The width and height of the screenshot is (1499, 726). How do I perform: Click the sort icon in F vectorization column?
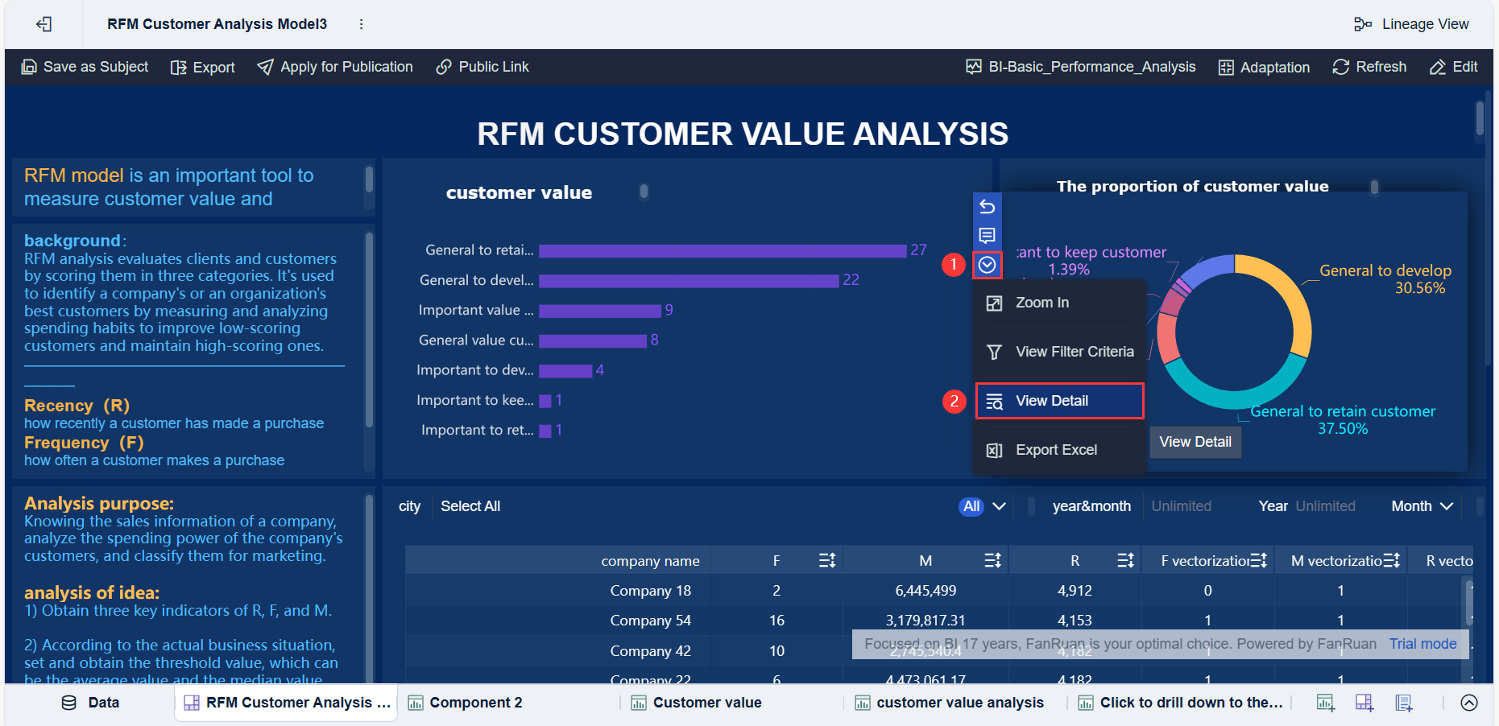tap(1258, 560)
